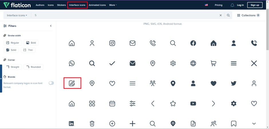Select the WhatsApp logo icon
Viewport: 269px width, 129px height.
72,63
